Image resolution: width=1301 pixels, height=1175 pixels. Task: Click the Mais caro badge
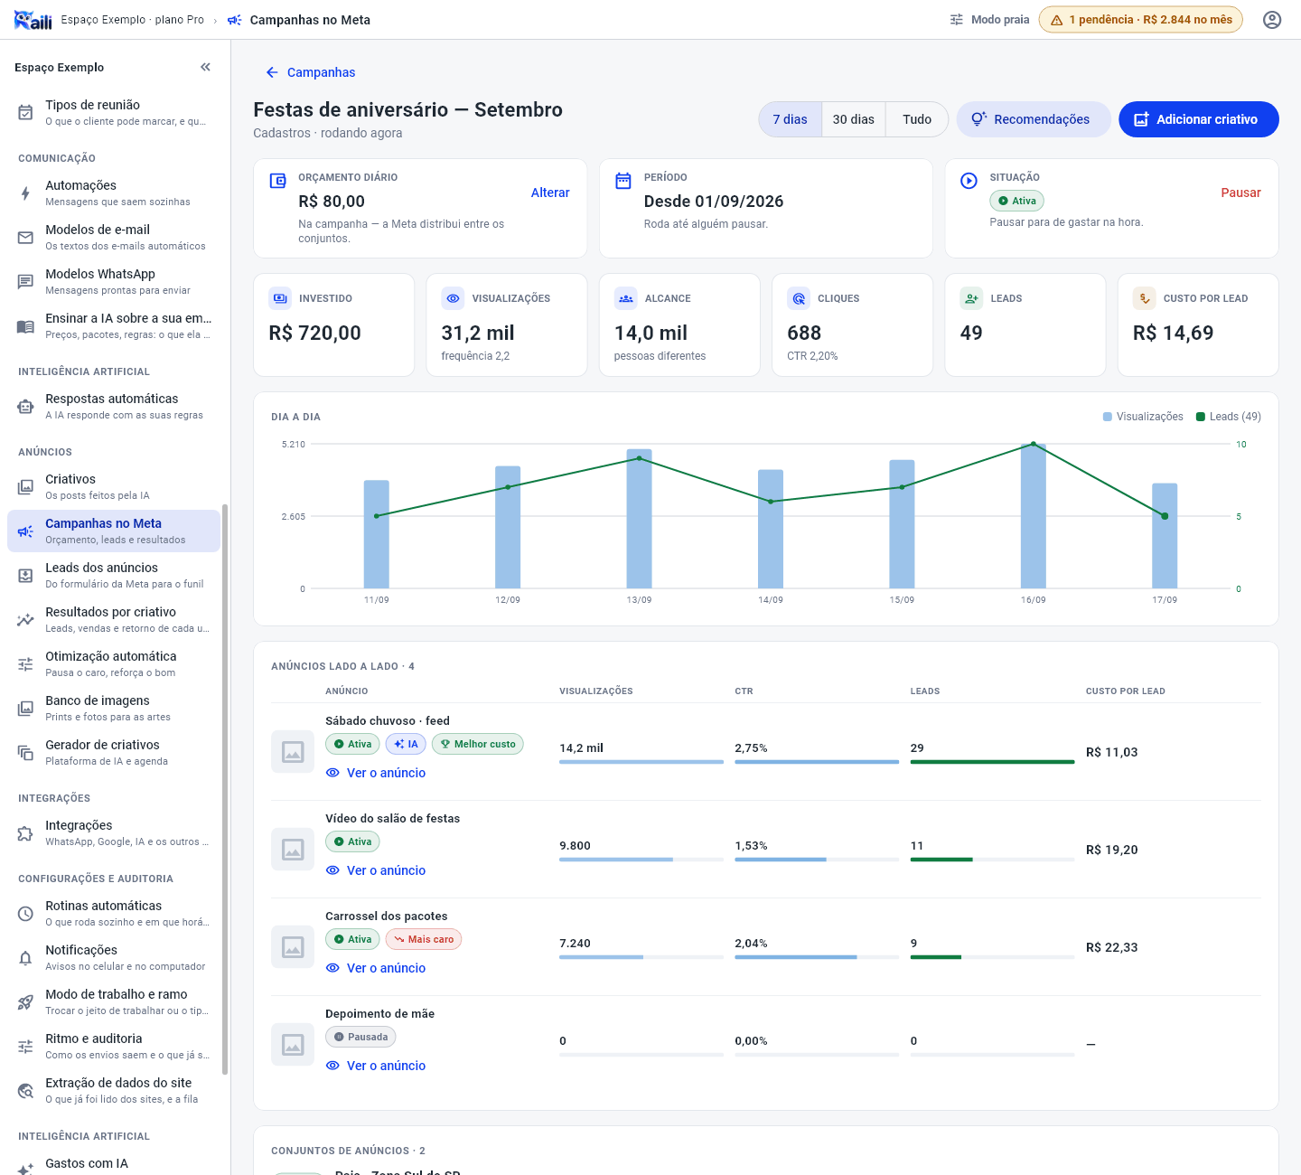pyautogui.click(x=424, y=939)
